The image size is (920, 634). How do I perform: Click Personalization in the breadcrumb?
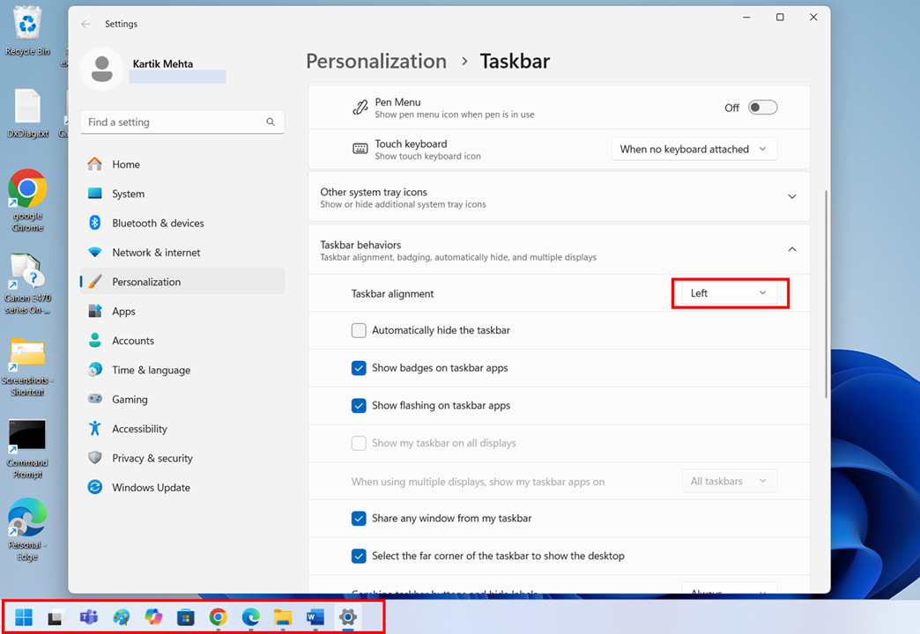[376, 61]
